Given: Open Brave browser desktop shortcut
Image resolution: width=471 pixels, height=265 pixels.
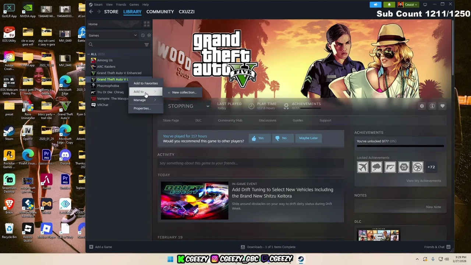Looking at the screenshot, I should tap(9, 206).
